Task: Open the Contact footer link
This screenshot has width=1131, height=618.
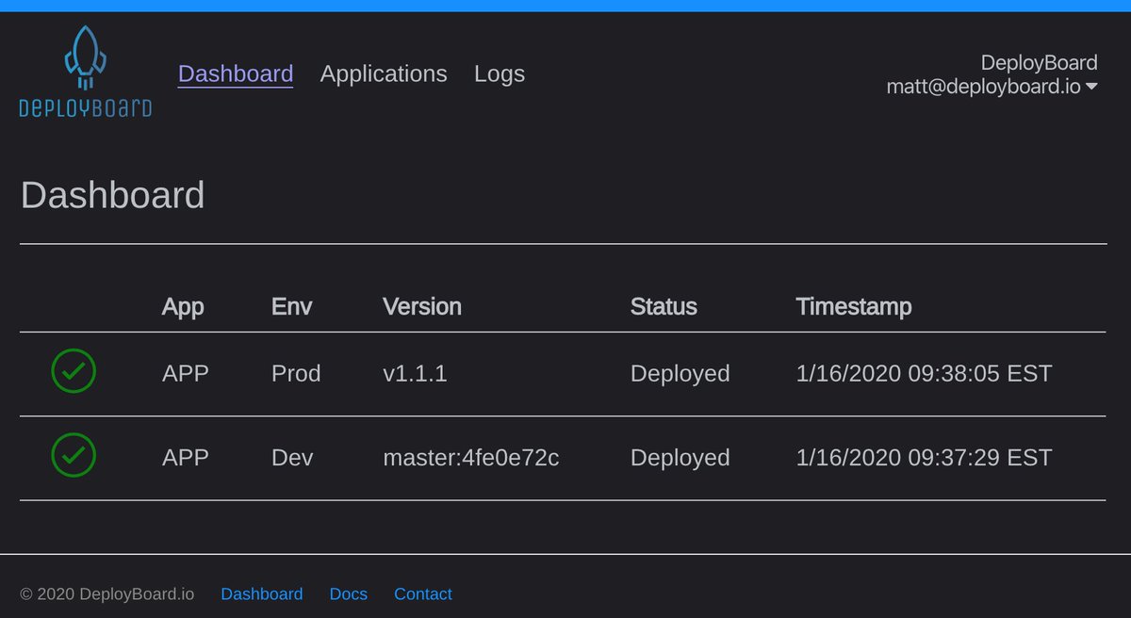Action: coord(423,594)
